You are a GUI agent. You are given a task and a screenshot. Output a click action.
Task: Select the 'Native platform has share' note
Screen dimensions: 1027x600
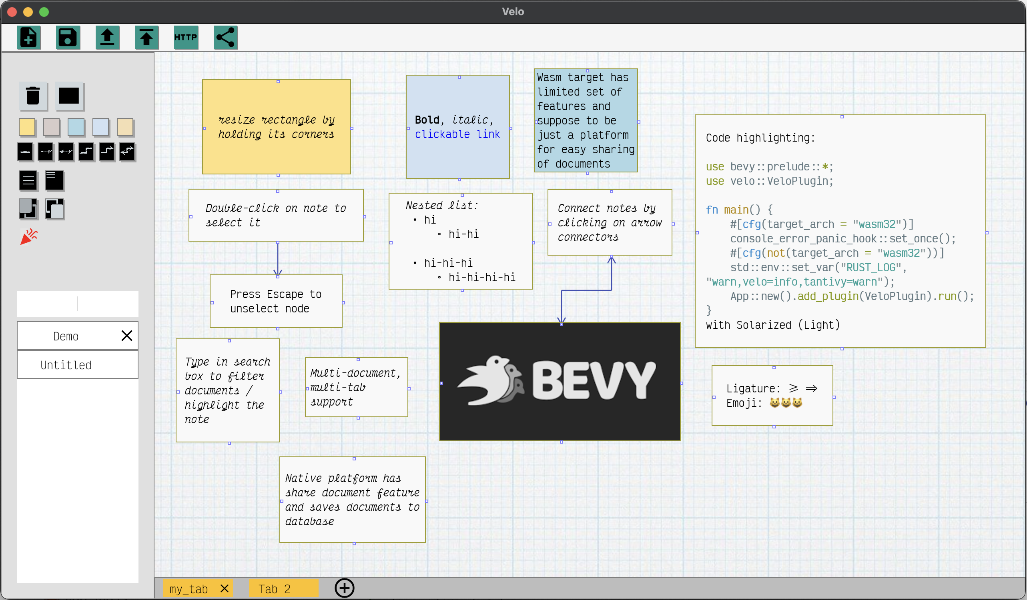(x=353, y=500)
